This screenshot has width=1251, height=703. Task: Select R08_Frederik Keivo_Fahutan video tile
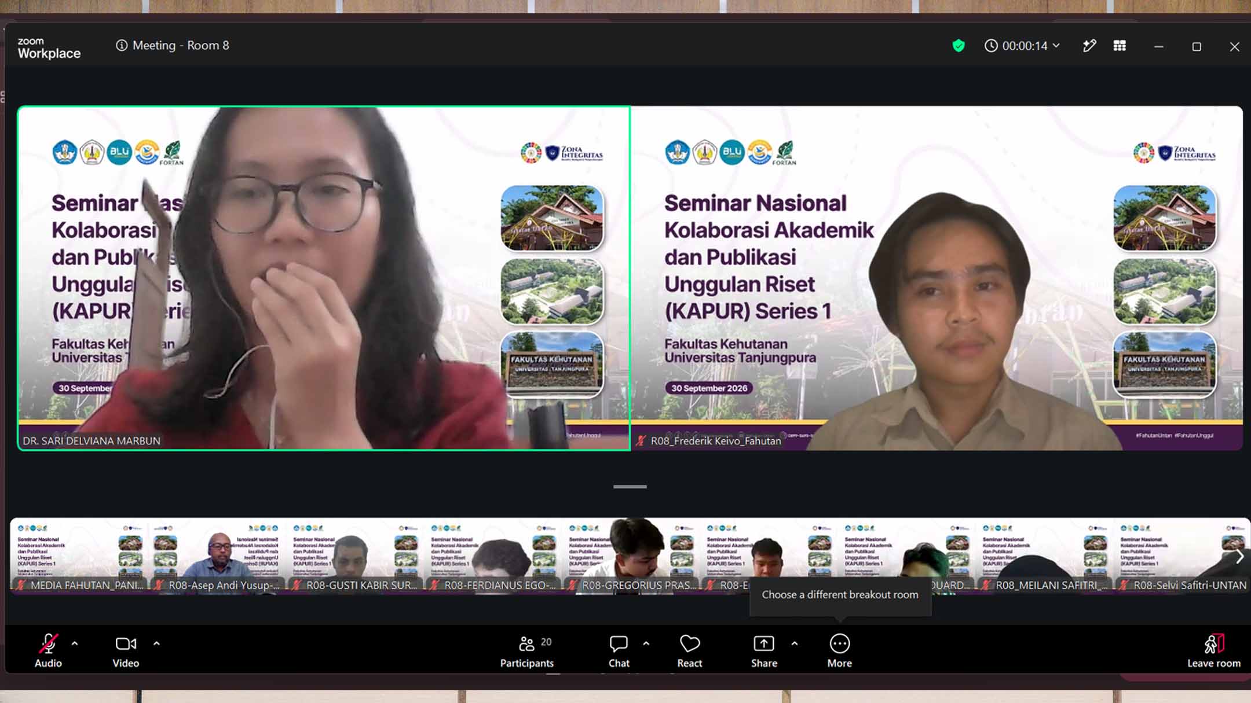[x=937, y=278]
